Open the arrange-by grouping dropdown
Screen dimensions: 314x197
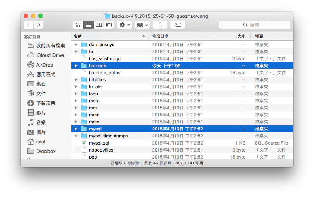coord(142,25)
